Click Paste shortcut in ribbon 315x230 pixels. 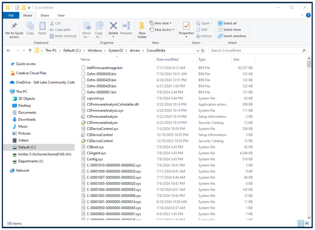coord(63,36)
